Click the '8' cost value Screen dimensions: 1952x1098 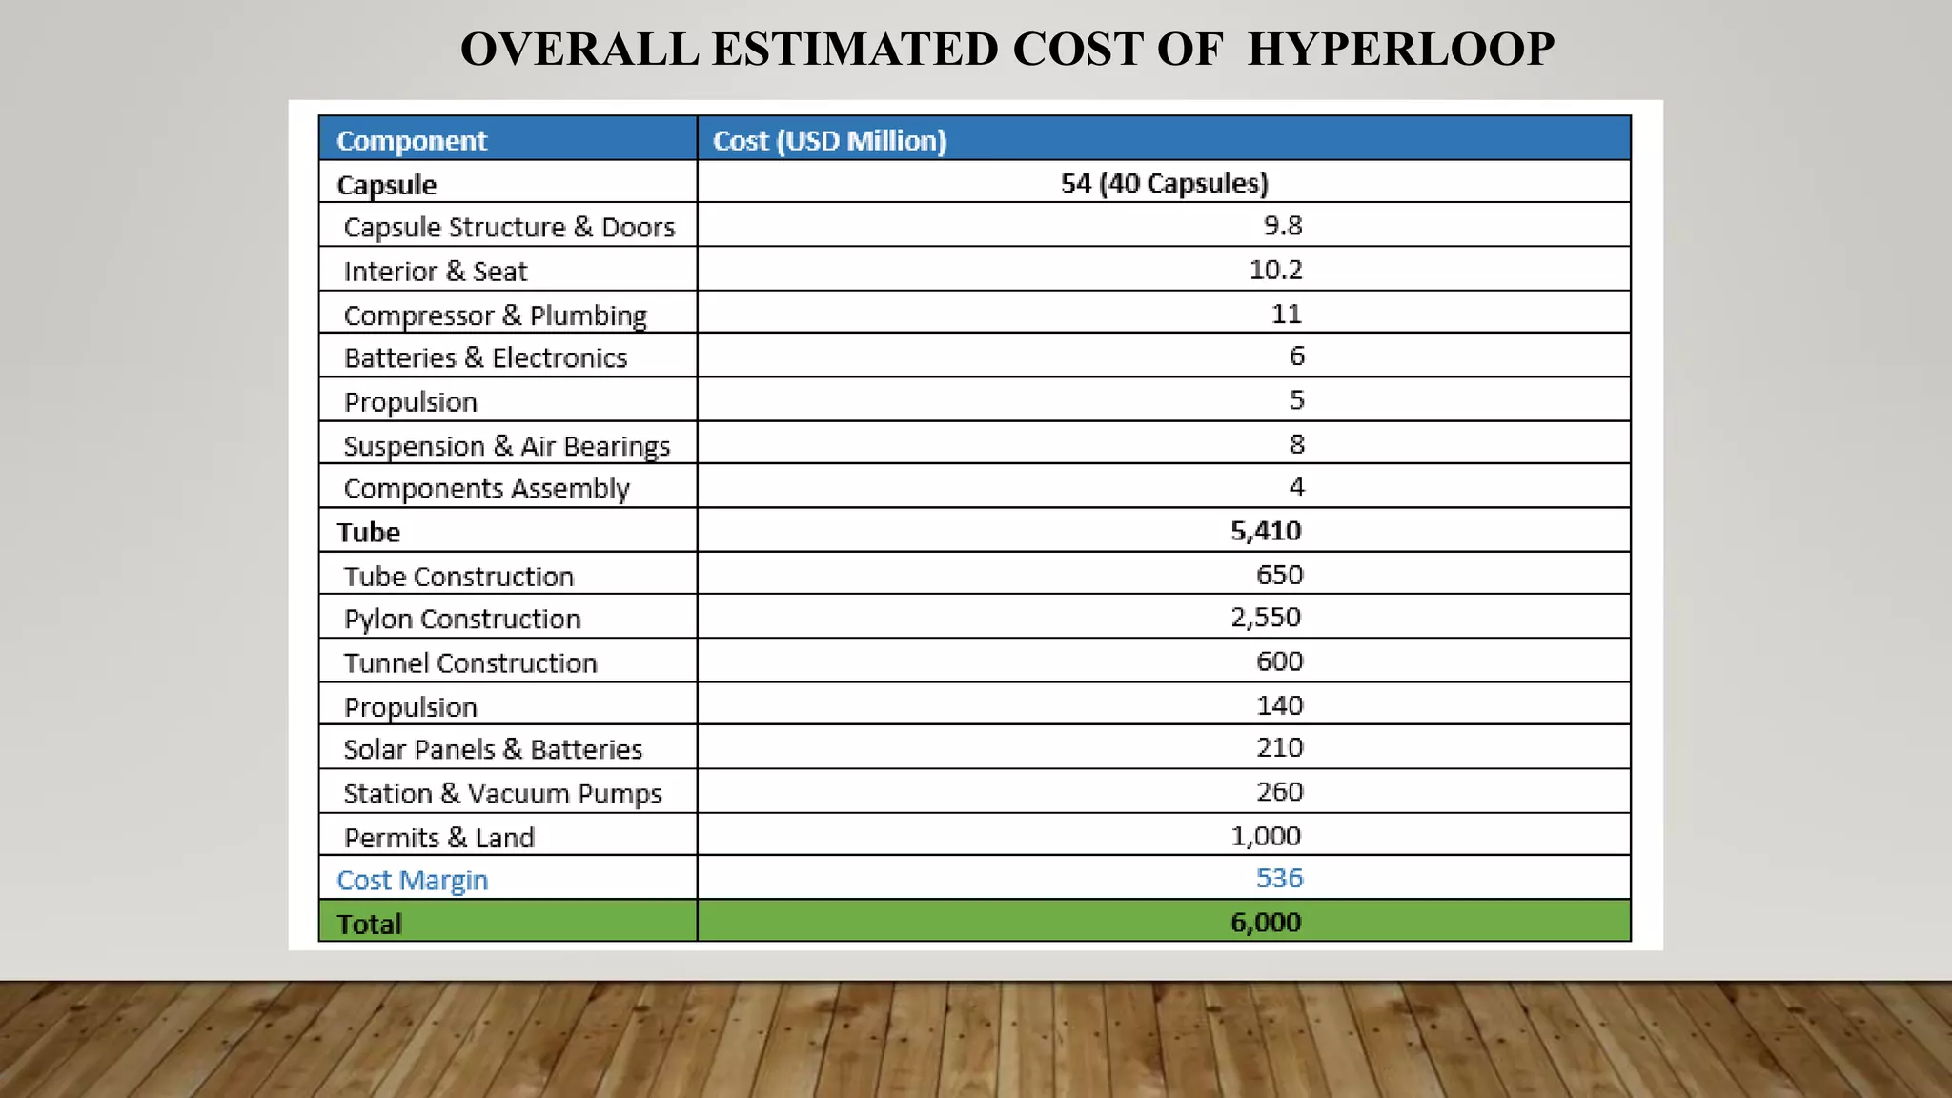(1296, 443)
